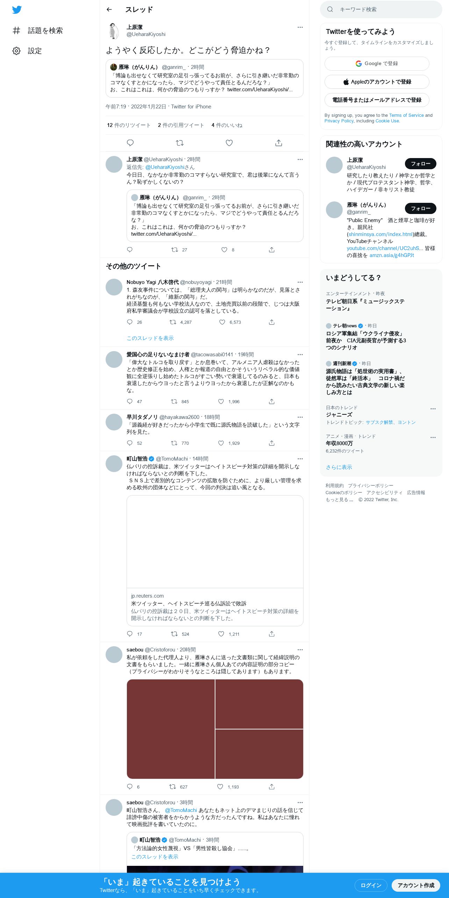
Task: Like the tweet showing 1,996 likes
Action: point(221,401)
